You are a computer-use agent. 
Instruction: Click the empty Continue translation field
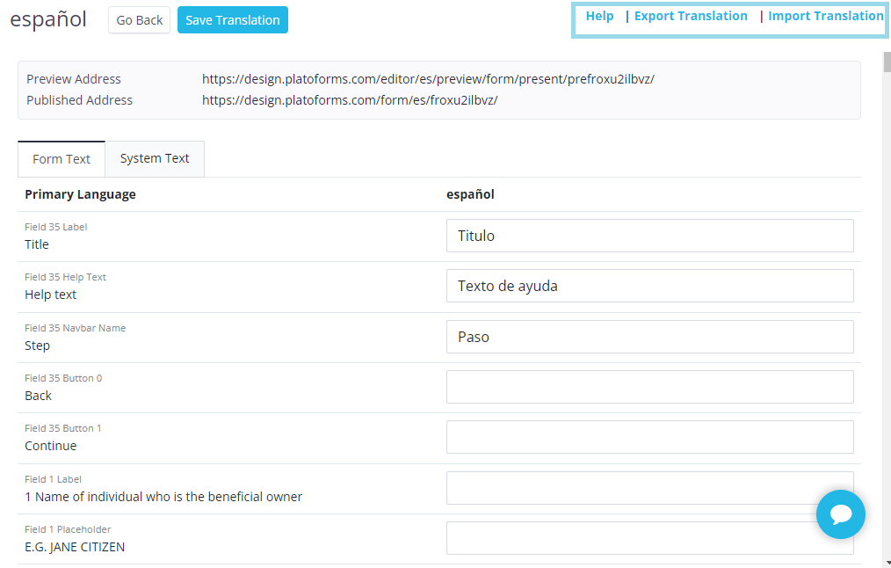pos(649,437)
